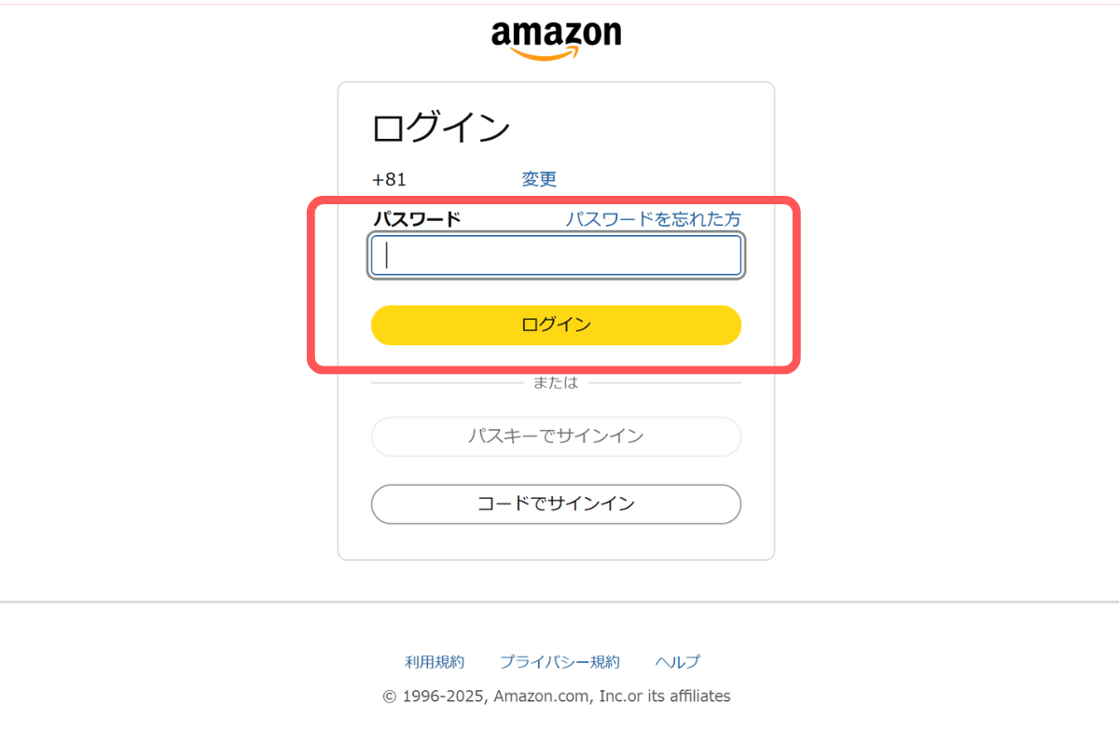Click the login form card area
The height and width of the screenshot is (746, 1119).
(x=557, y=541)
